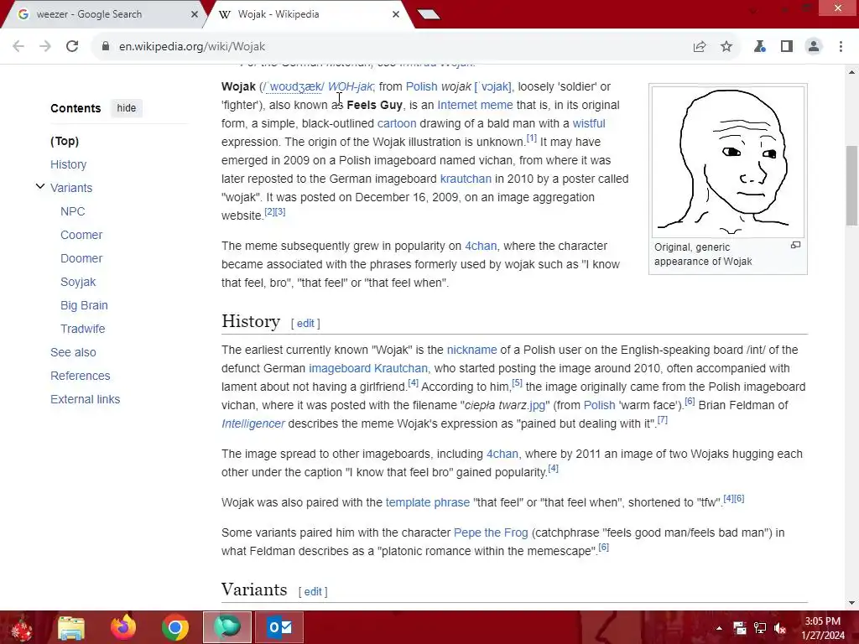Reload the Wikipedia page
Viewport: 859px width, 644px height.
click(x=72, y=47)
